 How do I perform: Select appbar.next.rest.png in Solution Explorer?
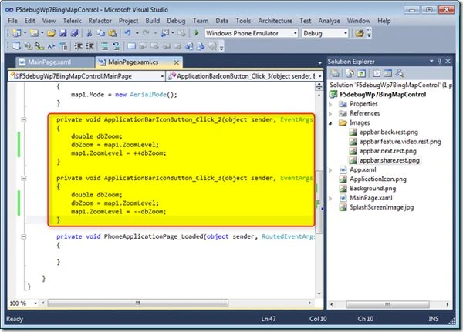[x=387, y=151]
